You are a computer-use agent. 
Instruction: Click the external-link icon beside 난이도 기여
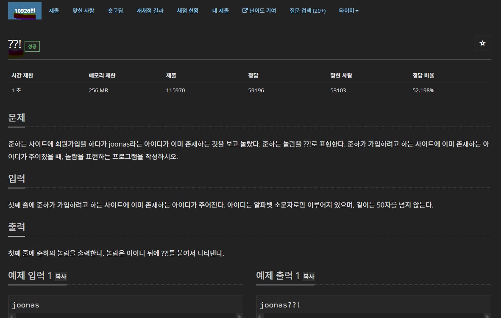tap(245, 11)
